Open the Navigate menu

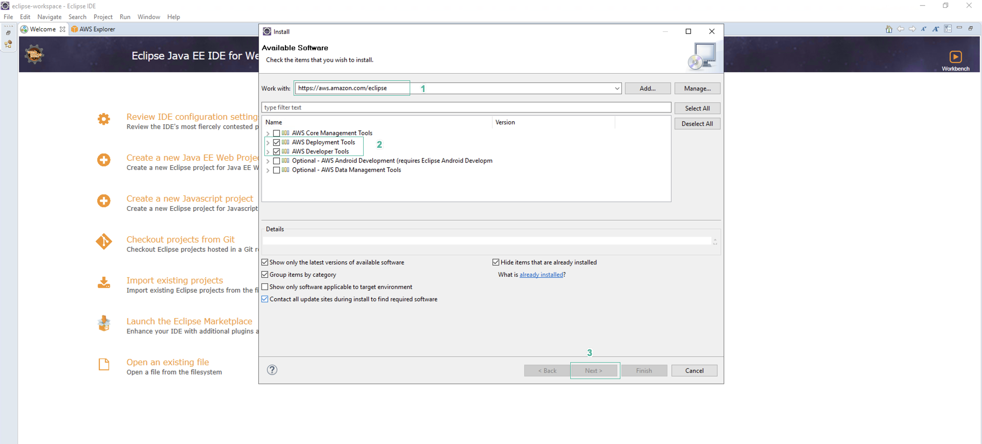[x=50, y=17]
